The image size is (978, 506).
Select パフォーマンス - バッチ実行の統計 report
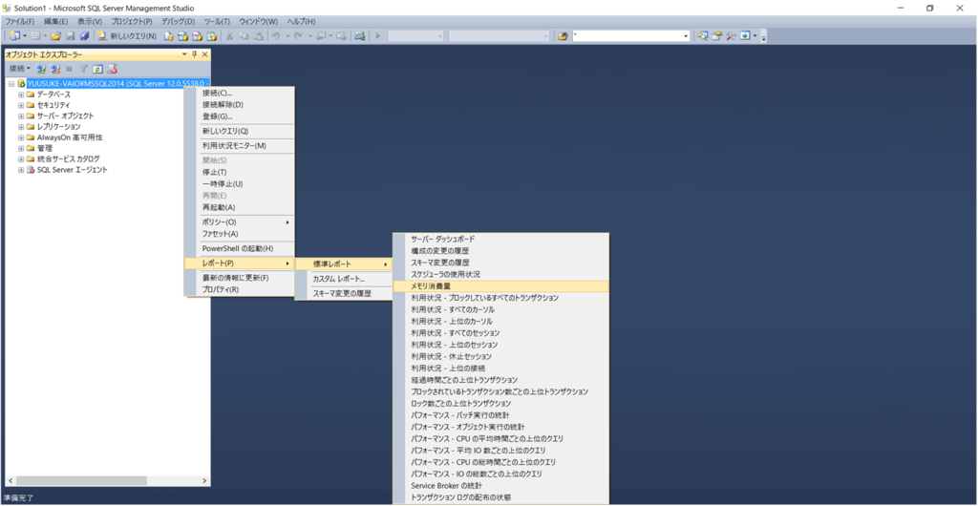[500, 415]
